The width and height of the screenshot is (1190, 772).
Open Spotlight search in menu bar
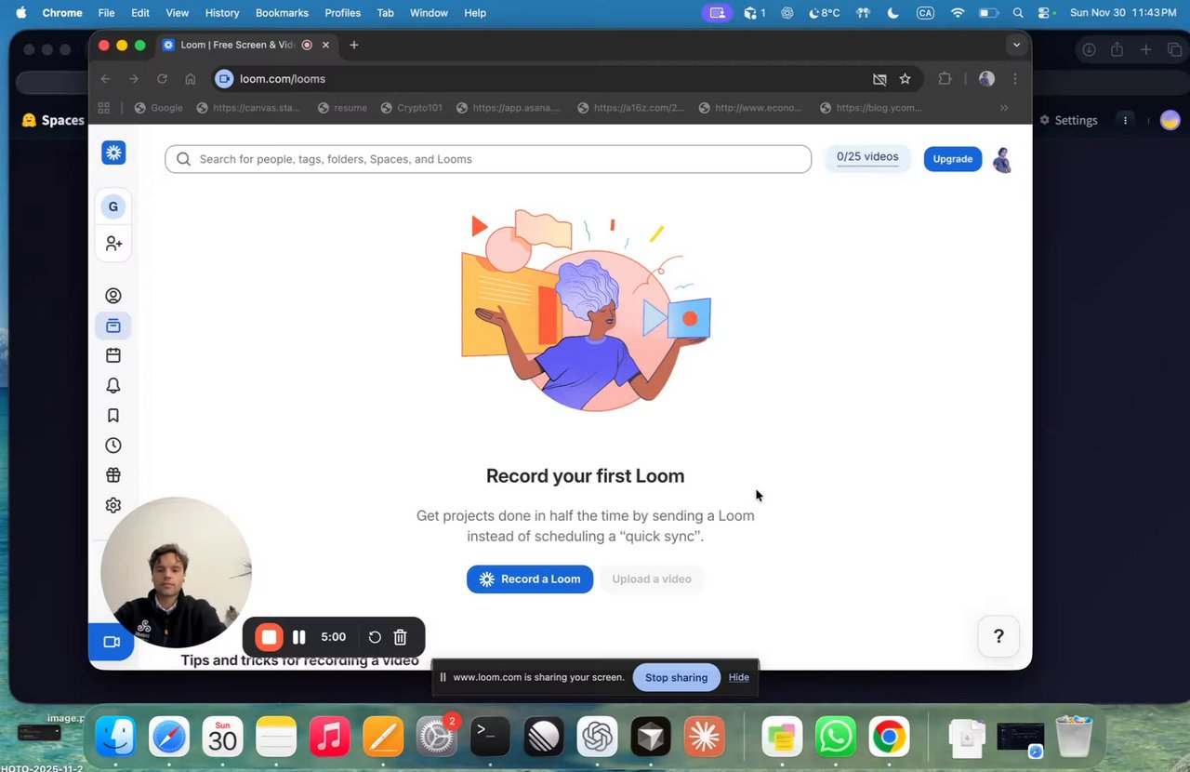click(1018, 13)
